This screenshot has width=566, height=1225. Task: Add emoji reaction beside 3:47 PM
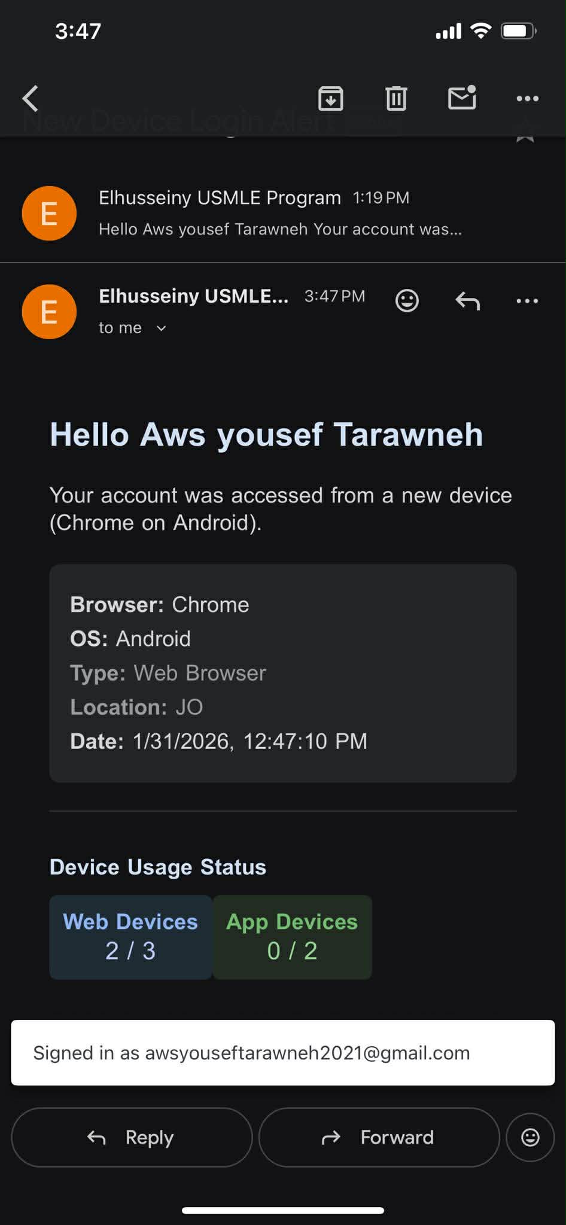[x=407, y=300]
